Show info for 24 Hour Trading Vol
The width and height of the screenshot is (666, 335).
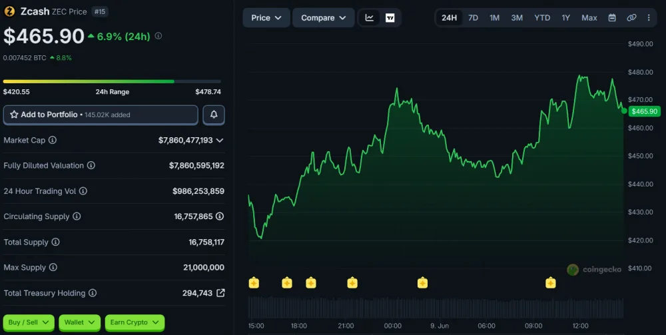[83, 191]
